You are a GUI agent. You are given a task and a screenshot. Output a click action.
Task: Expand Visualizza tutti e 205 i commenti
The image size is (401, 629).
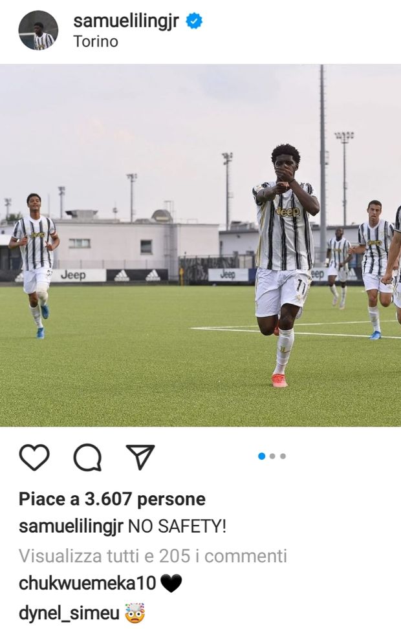153,556
